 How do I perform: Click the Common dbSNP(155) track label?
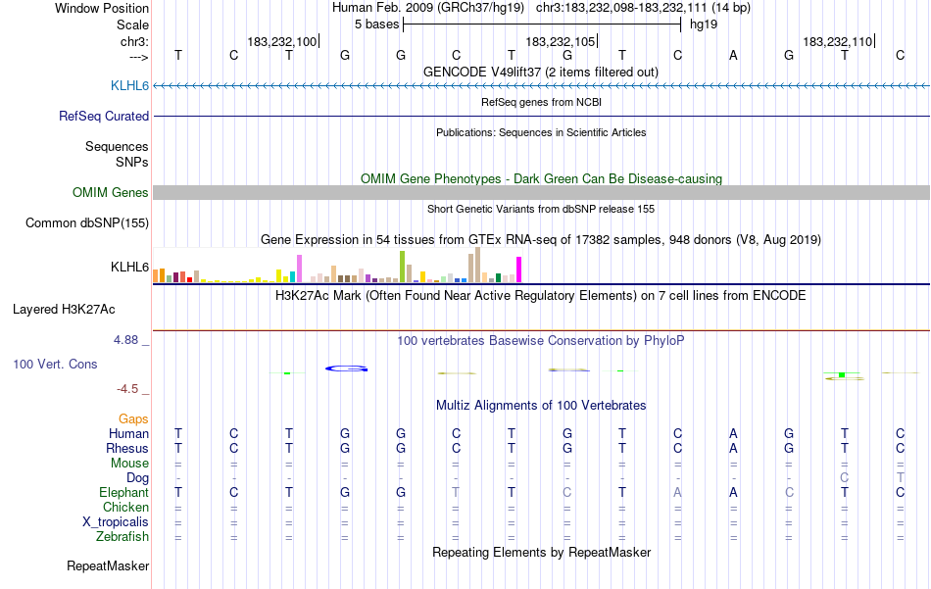pos(86,222)
